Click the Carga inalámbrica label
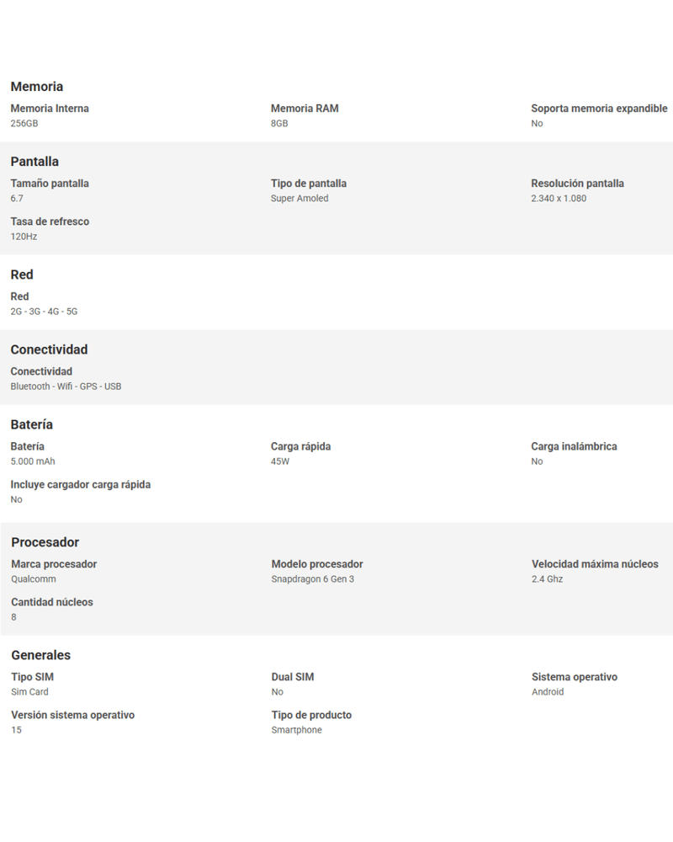This screenshot has width=673, height=842. tap(574, 447)
